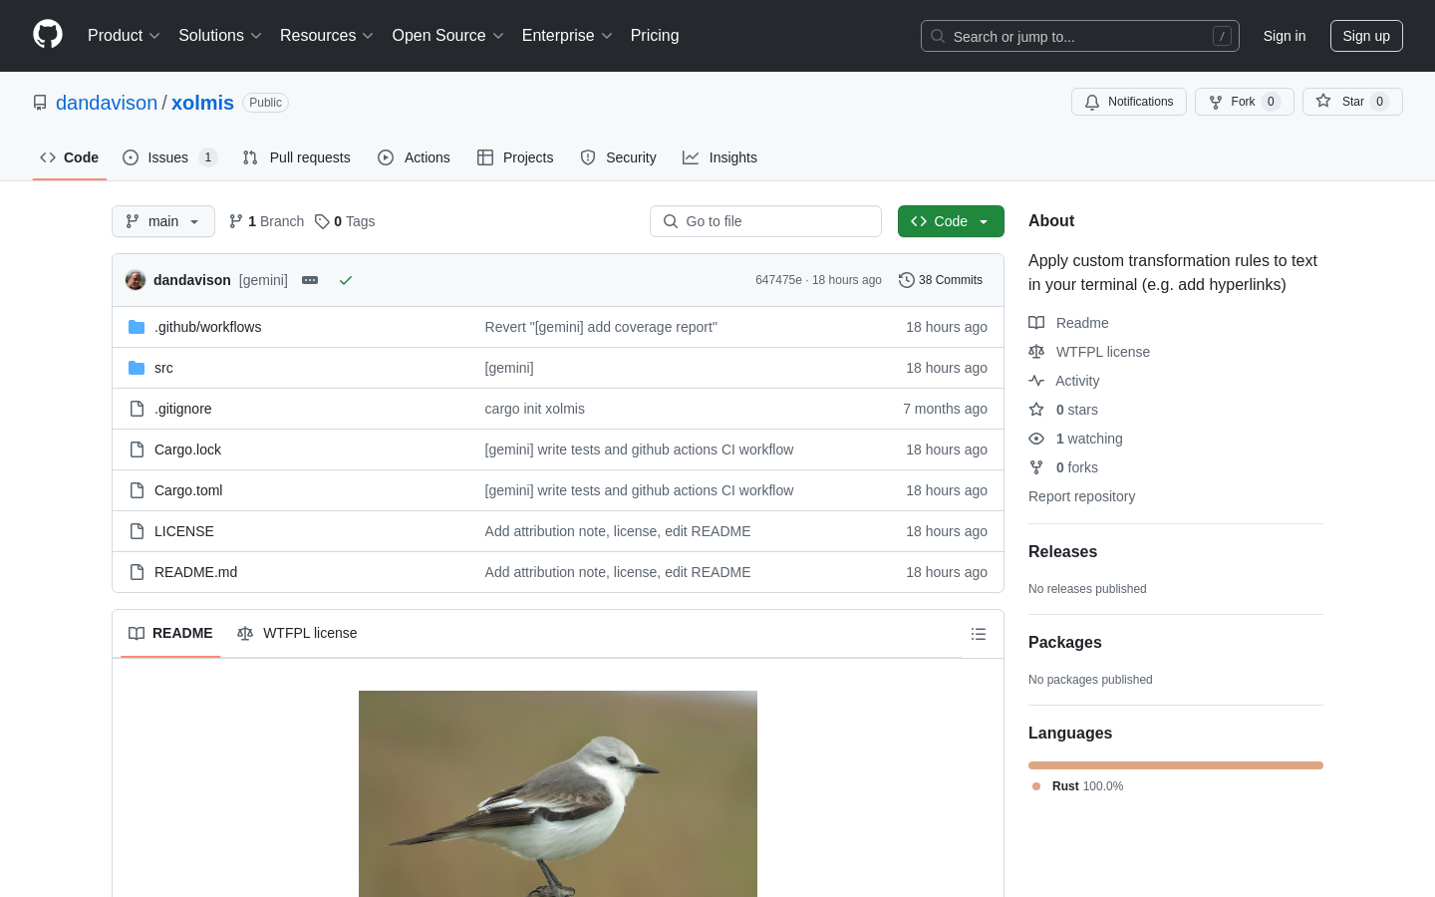The width and height of the screenshot is (1435, 897).
Task: View 1 watching link
Action: (1075, 439)
